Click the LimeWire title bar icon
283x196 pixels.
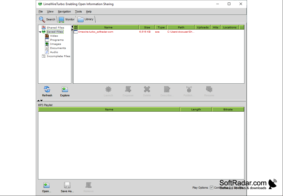coord(40,4)
